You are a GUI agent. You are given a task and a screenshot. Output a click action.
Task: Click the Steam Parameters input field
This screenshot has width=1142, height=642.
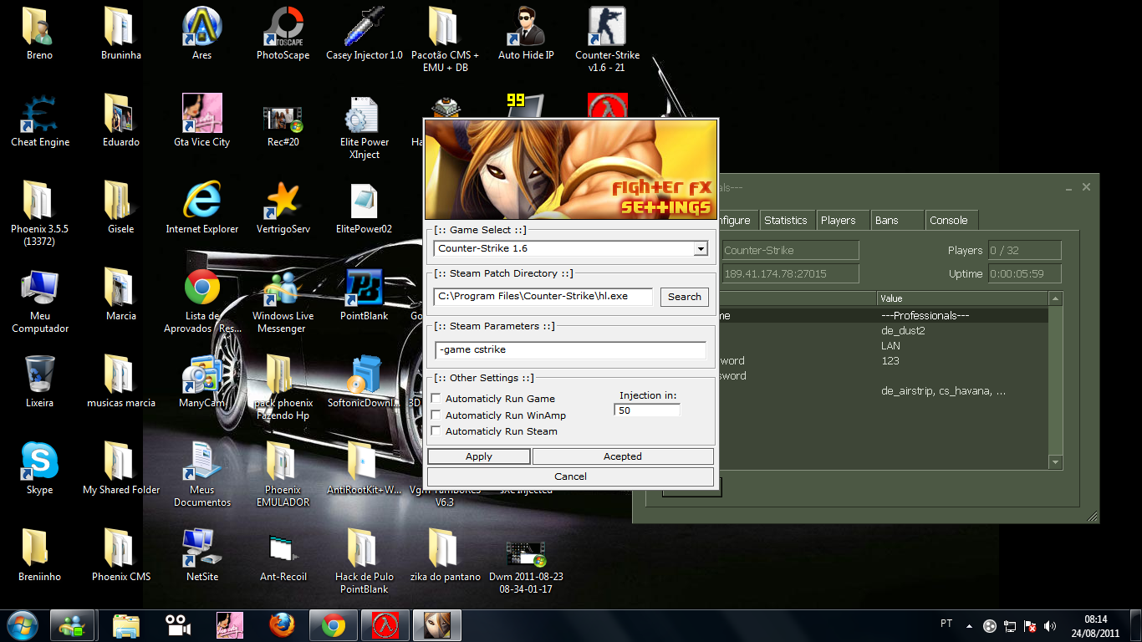click(570, 349)
